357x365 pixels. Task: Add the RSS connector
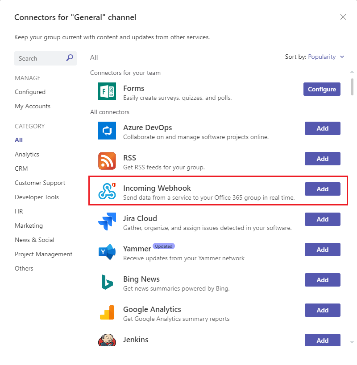pos(322,159)
